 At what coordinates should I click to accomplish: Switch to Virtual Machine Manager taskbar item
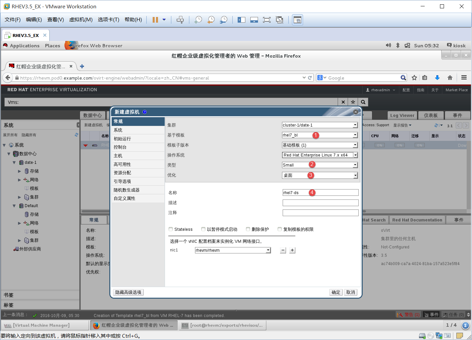[45, 325]
